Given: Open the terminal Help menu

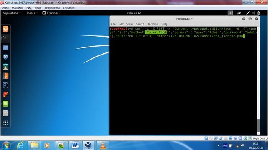Looking at the screenshot, I should [x=165, y=24].
